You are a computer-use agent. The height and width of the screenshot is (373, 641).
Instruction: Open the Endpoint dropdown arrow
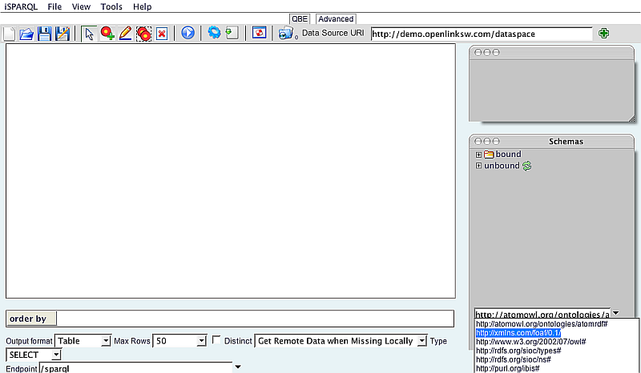[237, 367]
